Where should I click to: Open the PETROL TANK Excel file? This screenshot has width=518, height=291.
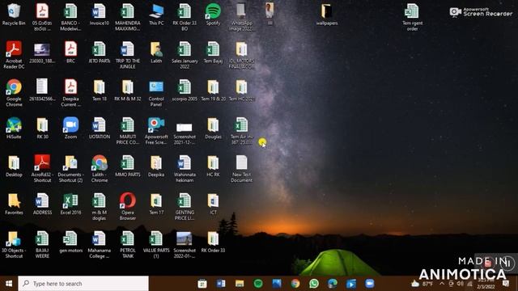128,244
